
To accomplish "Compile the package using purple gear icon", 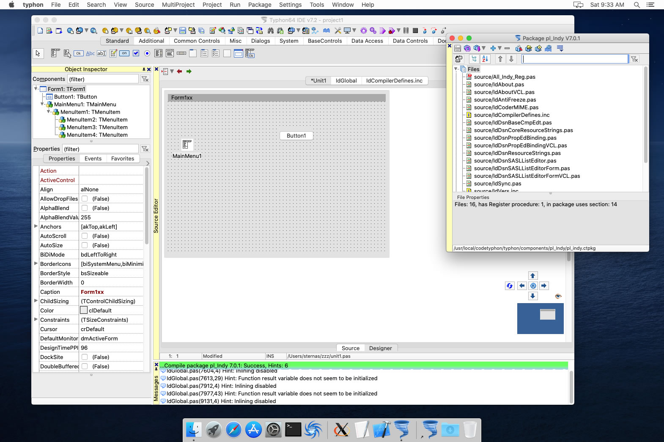I will (467, 48).
